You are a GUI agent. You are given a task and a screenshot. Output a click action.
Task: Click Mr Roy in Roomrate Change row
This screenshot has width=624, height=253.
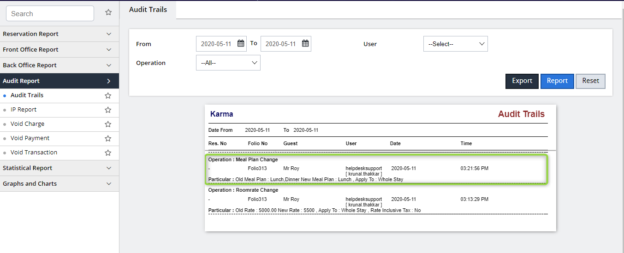pyautogui.click(x=291, y=199)
